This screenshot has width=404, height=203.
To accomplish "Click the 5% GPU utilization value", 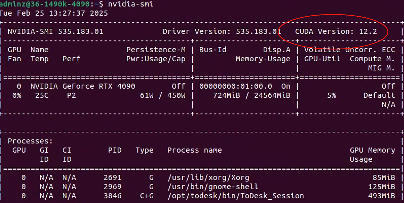I will tap(331, 95).
